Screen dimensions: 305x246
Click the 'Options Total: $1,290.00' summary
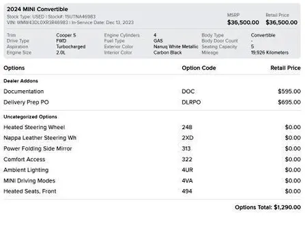267,207
